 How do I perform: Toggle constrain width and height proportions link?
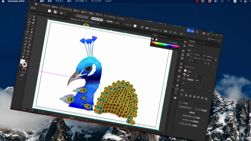coord(216,60)
